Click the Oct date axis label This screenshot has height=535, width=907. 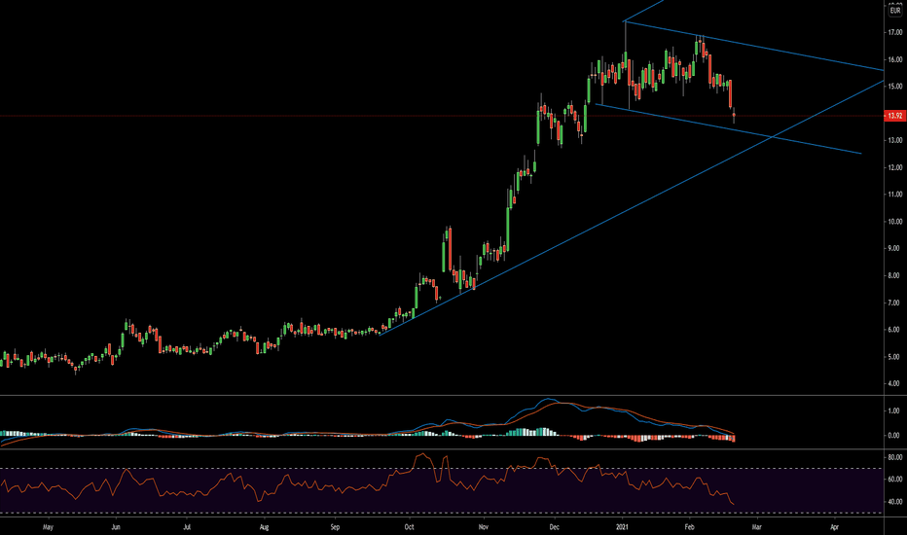410,527
